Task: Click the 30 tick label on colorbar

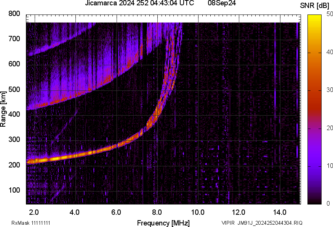Action: click(326, 90)
